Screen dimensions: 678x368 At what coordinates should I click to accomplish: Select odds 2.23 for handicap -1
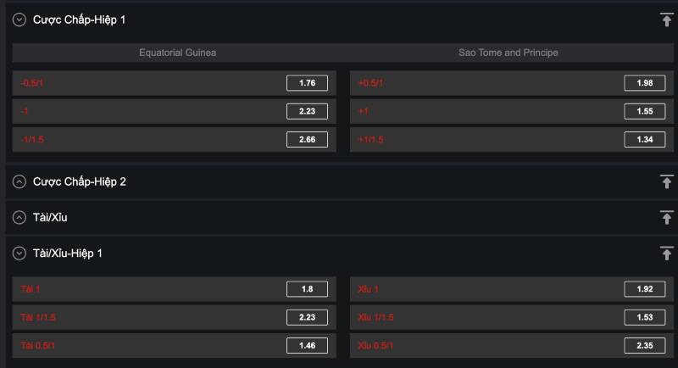[307, 111]
